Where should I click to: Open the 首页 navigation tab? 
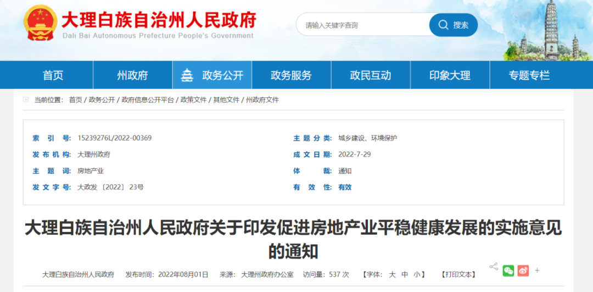53,75
